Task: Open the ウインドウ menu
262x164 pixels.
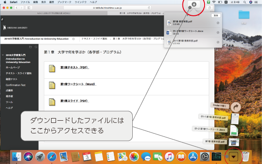Action: [80, 2]
